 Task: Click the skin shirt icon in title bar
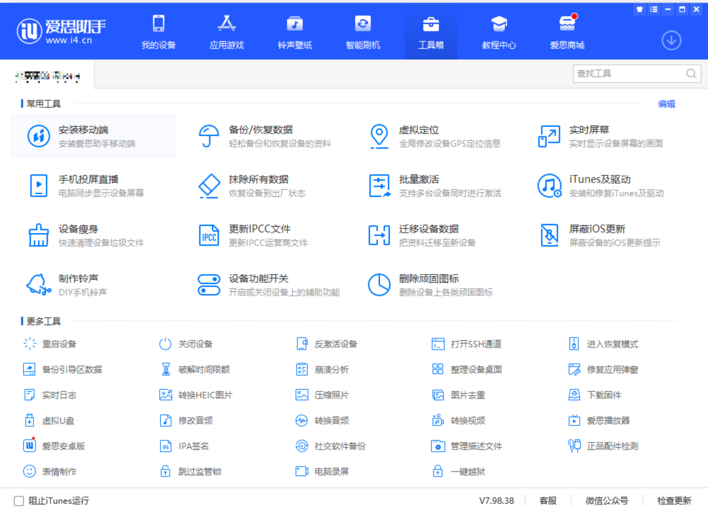(639, 9)
